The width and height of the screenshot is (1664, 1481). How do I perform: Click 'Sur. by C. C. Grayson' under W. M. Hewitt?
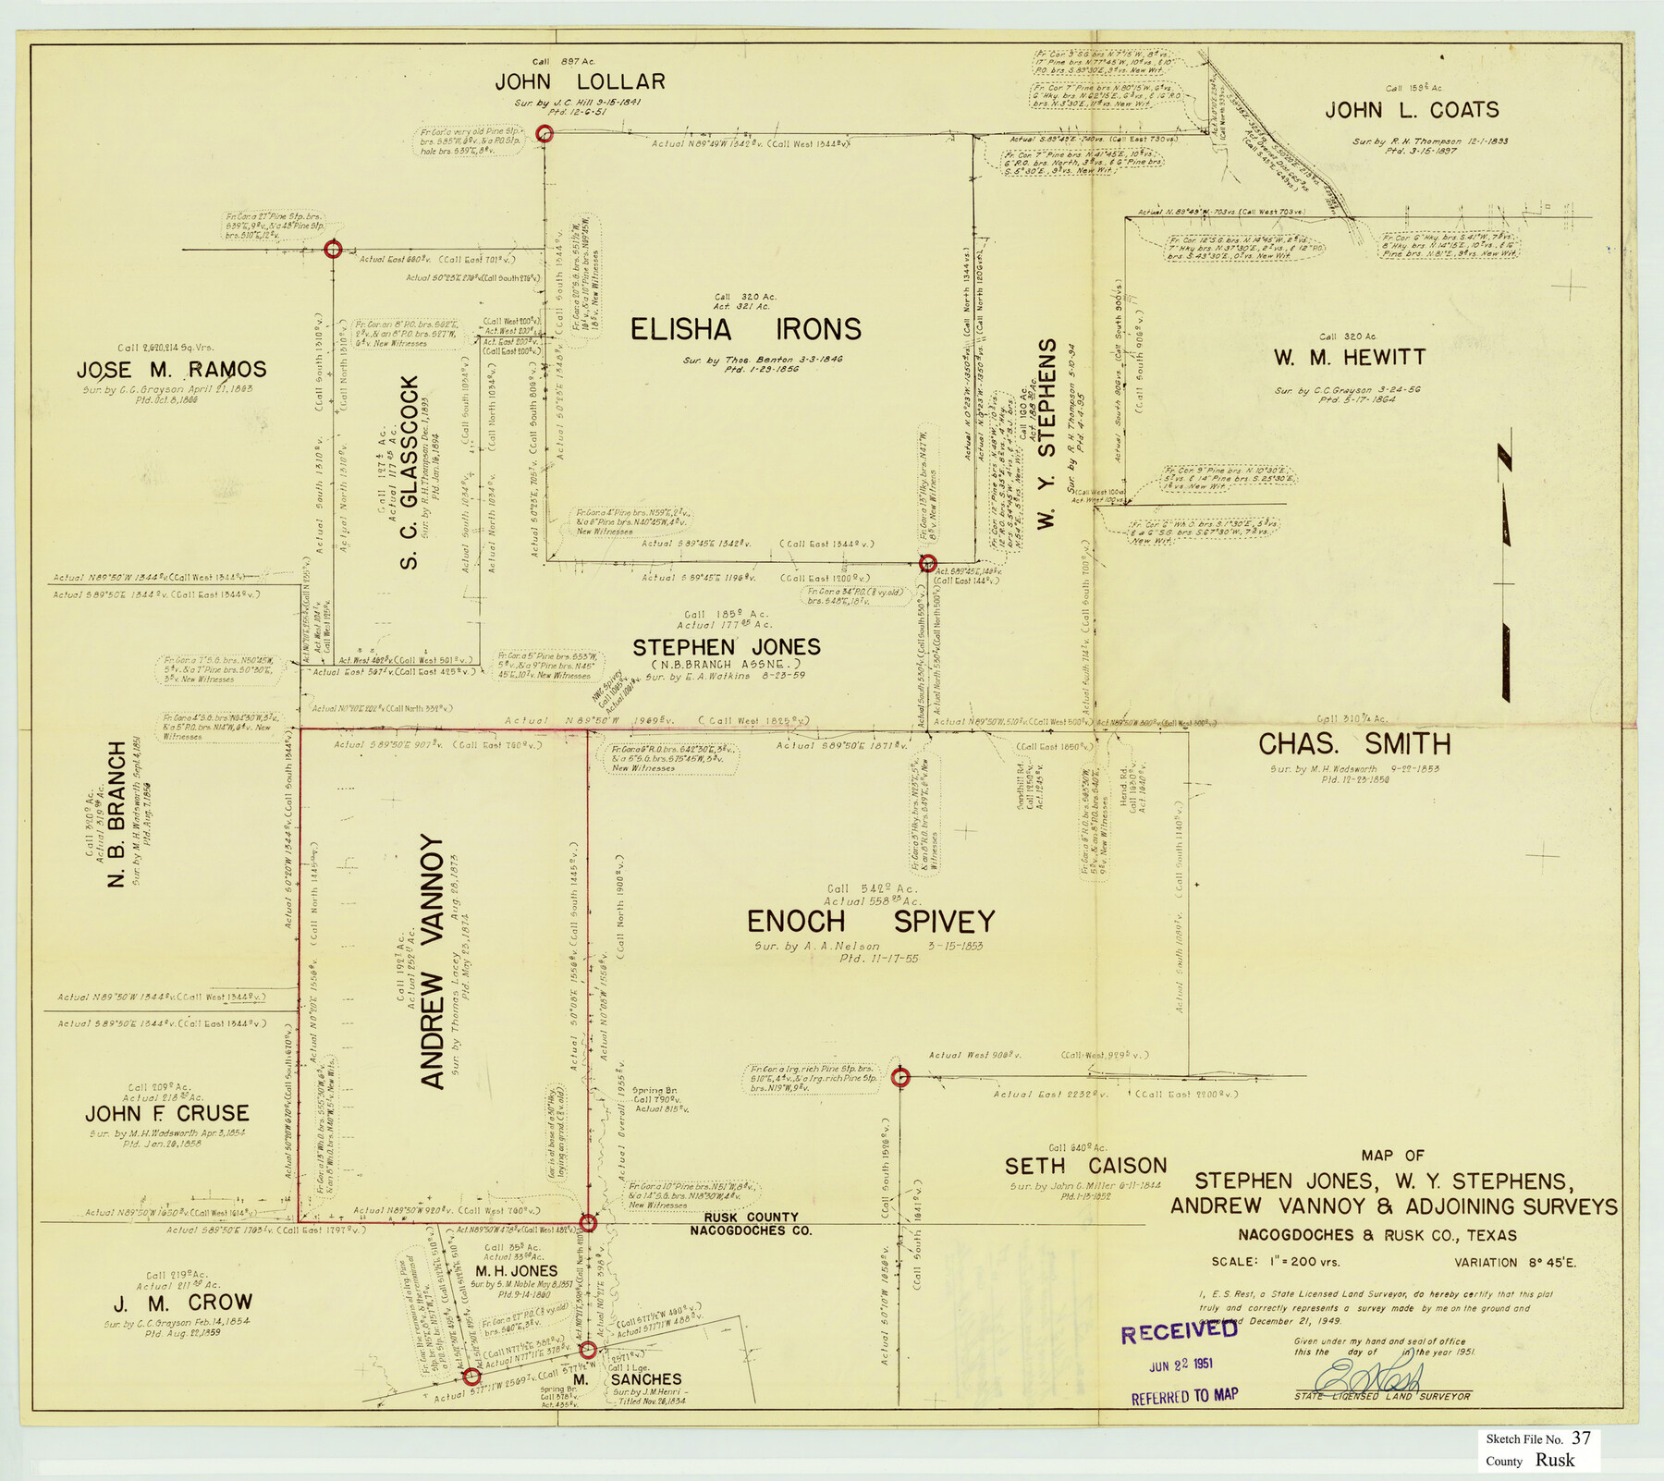[1322, 390]
